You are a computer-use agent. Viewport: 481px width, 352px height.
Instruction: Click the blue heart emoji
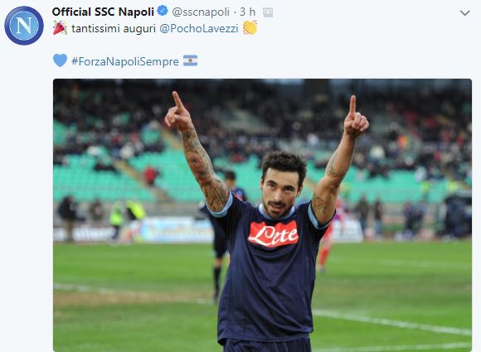[x=60, y=60]
